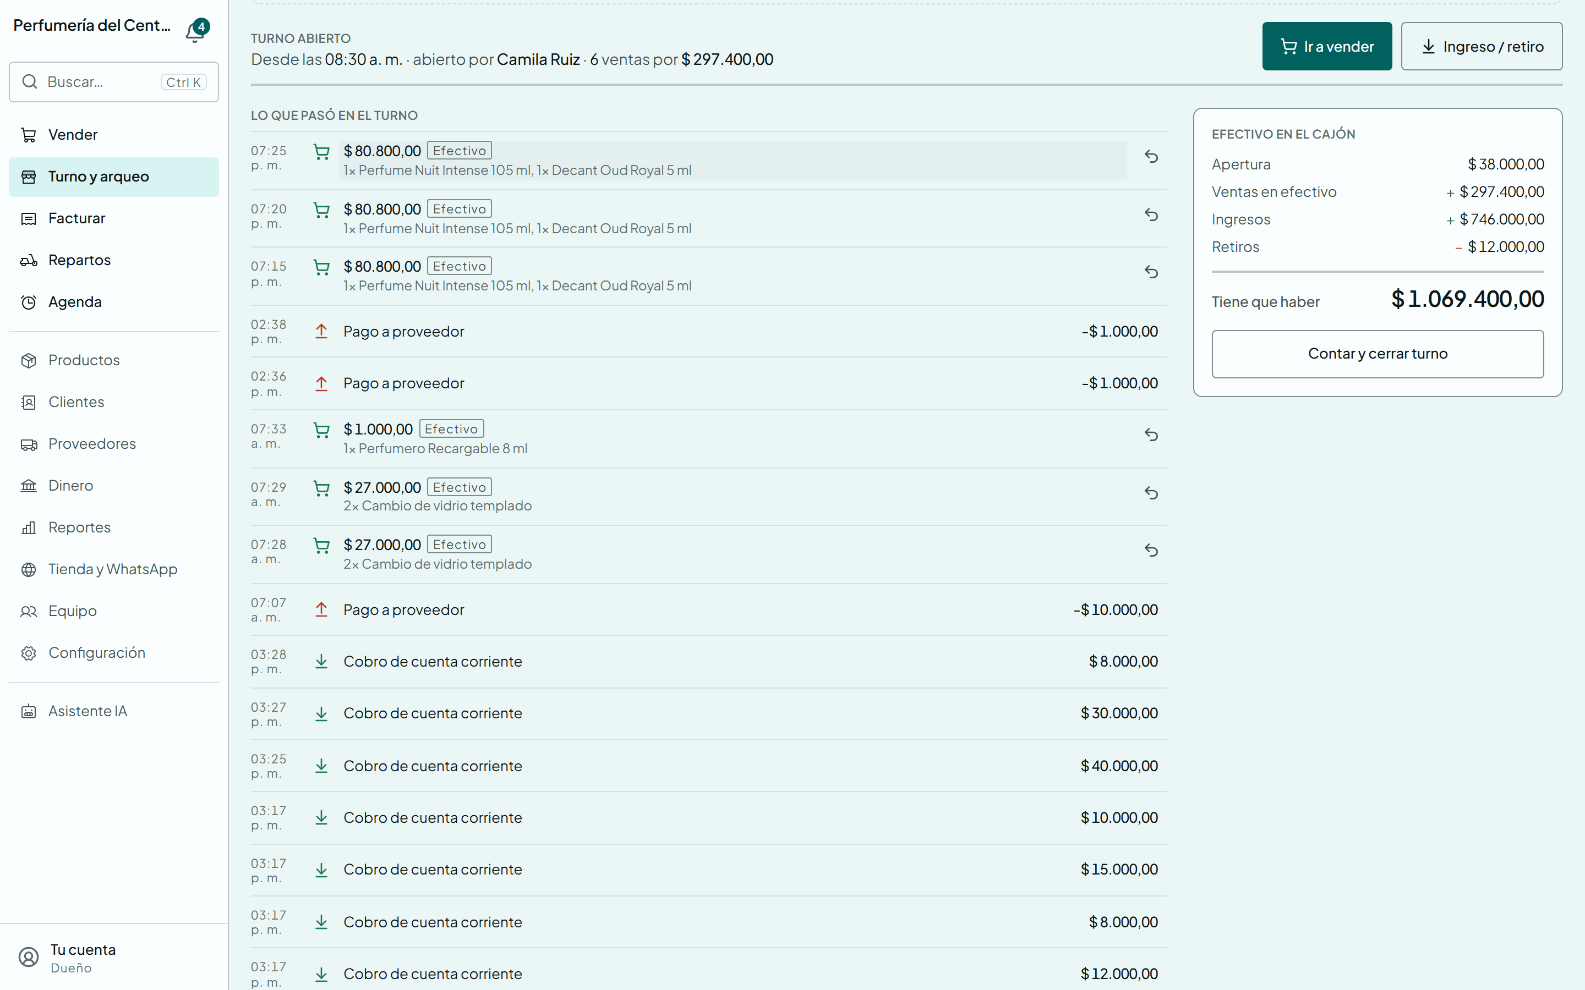Select Turno y arqueo in sidebar
1585x990 pixels.
[114, 177]
